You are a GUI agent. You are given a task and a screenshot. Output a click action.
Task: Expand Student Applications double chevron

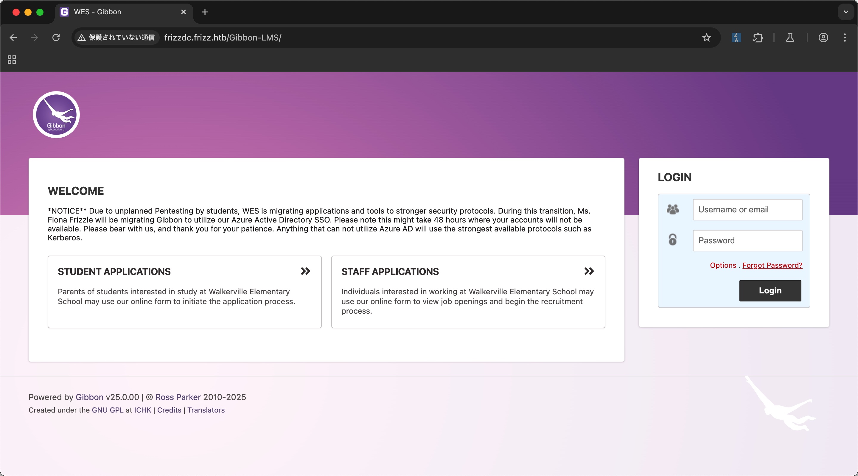(305, 271)
